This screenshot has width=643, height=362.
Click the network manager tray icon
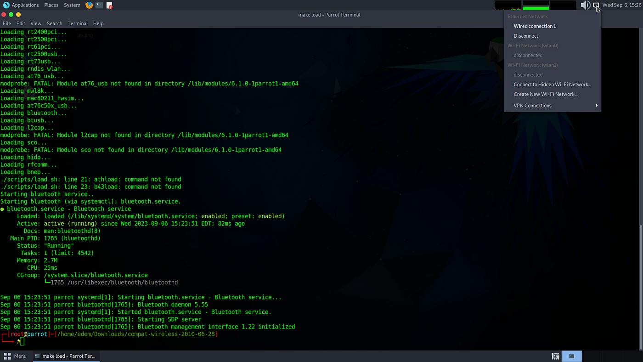[596, 6]
